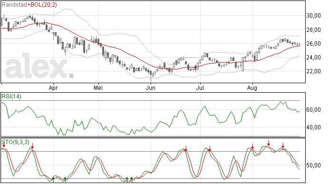Screen dimensions: 328x184
Task: Click the +BOL(20;2) indicator label
Action: pos(42,5)
